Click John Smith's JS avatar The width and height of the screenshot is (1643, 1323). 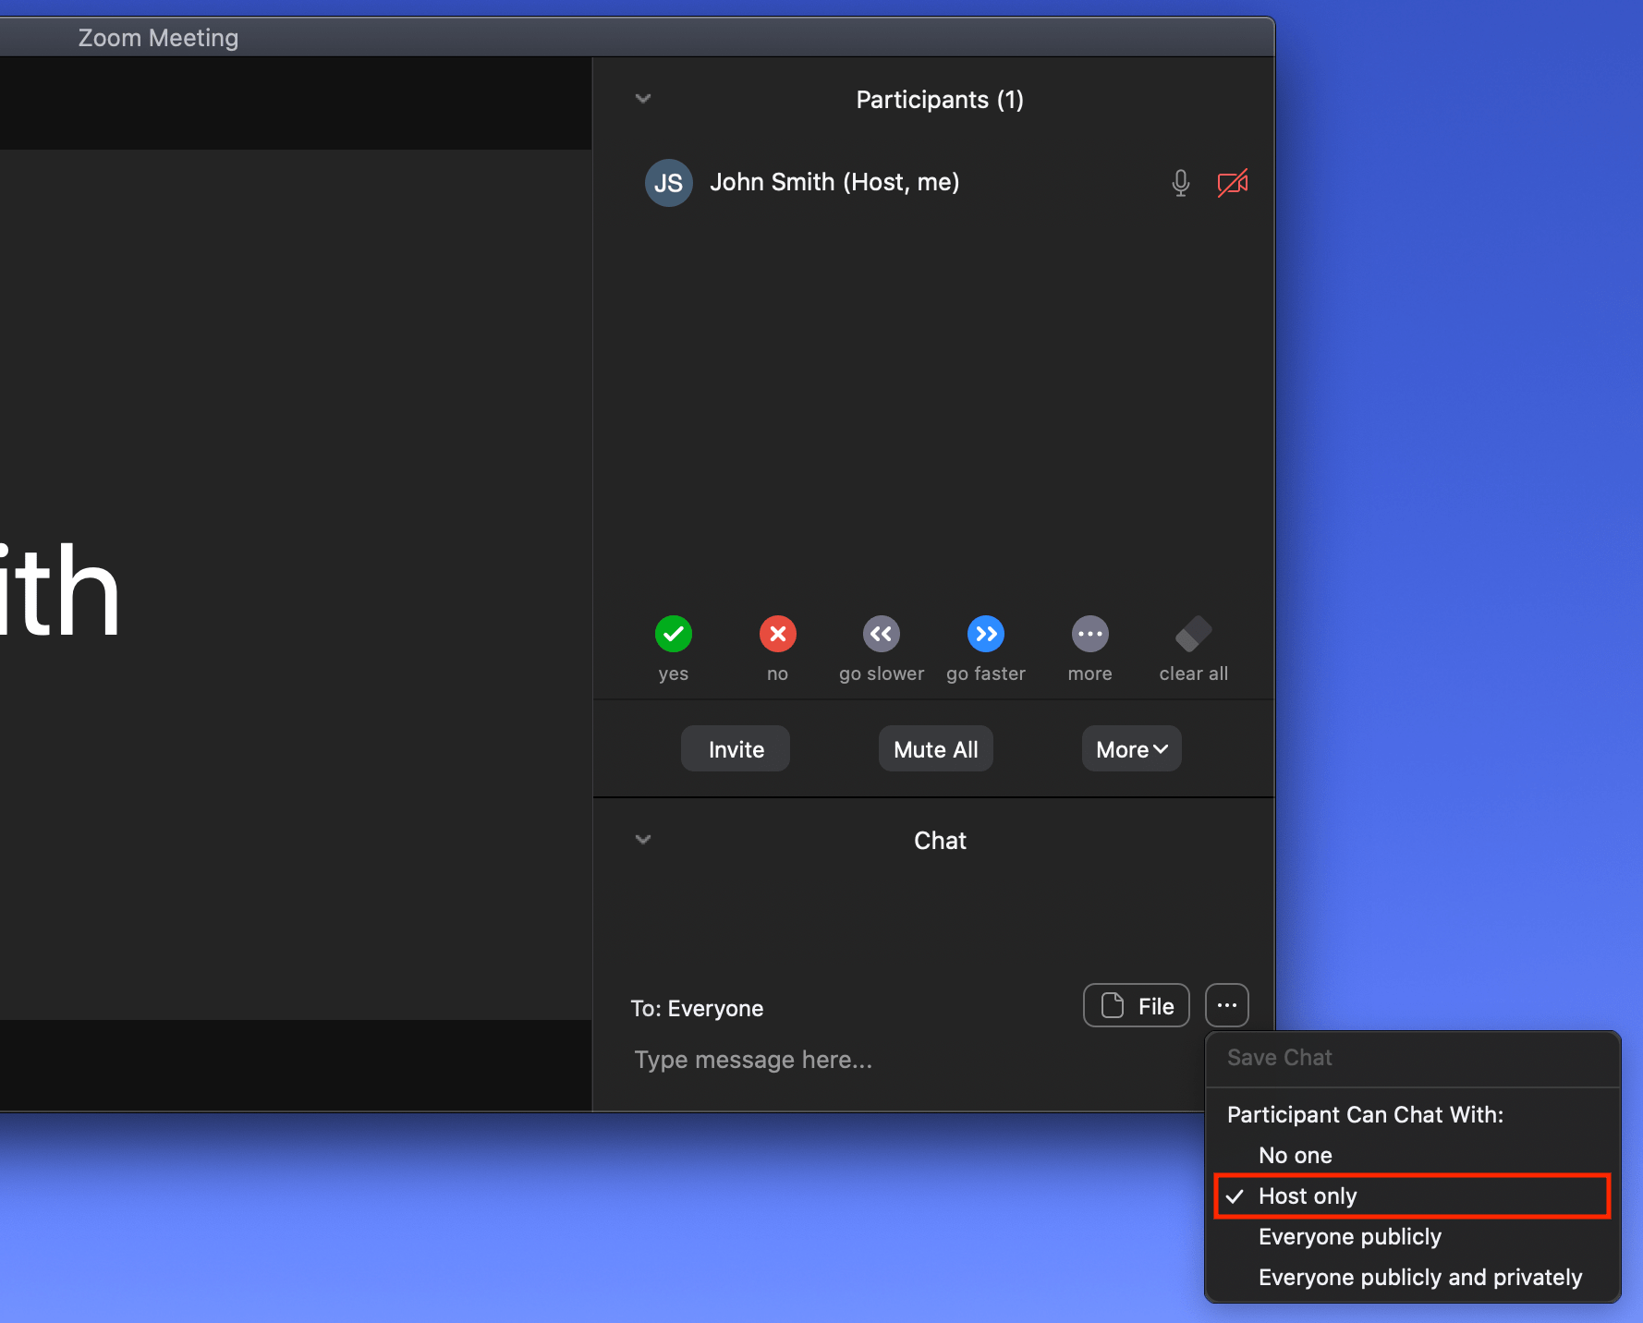tap(669, 183)
